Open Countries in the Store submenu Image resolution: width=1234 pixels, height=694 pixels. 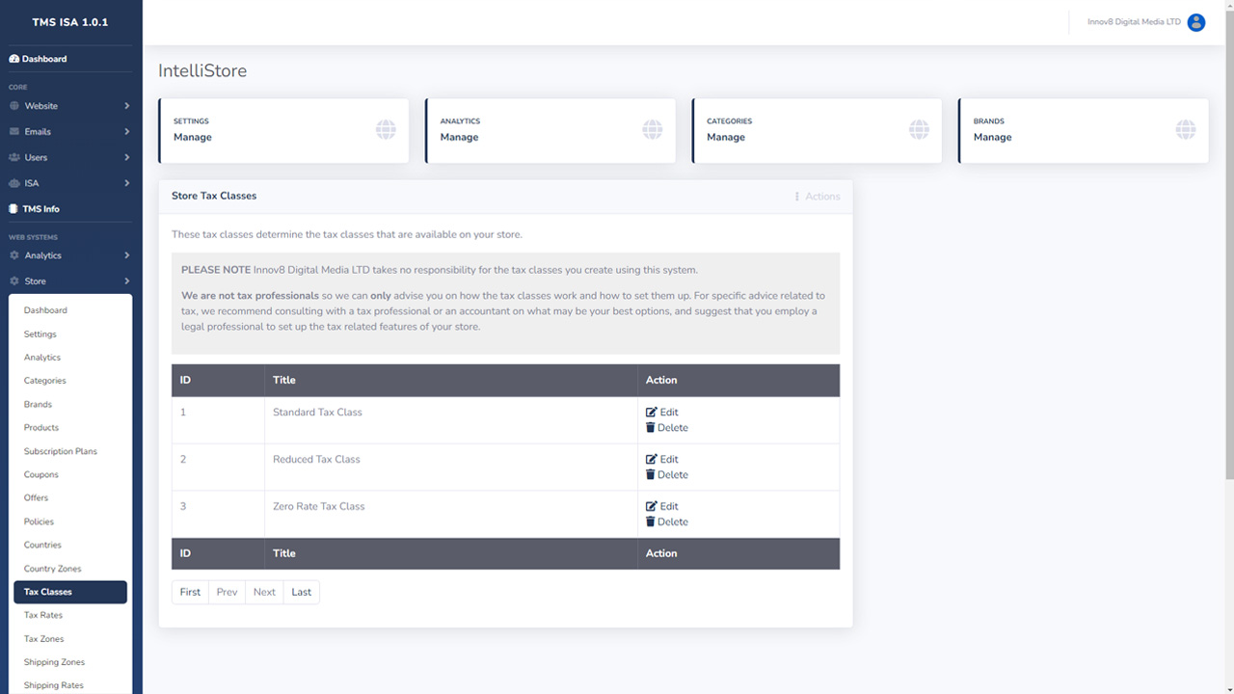70,546
